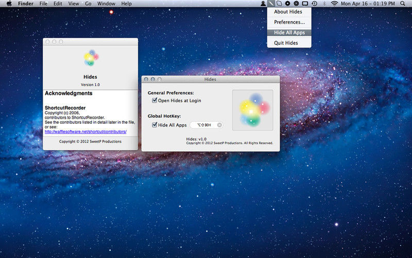Click the Bluetooth menu bar icon

(324, 4)
